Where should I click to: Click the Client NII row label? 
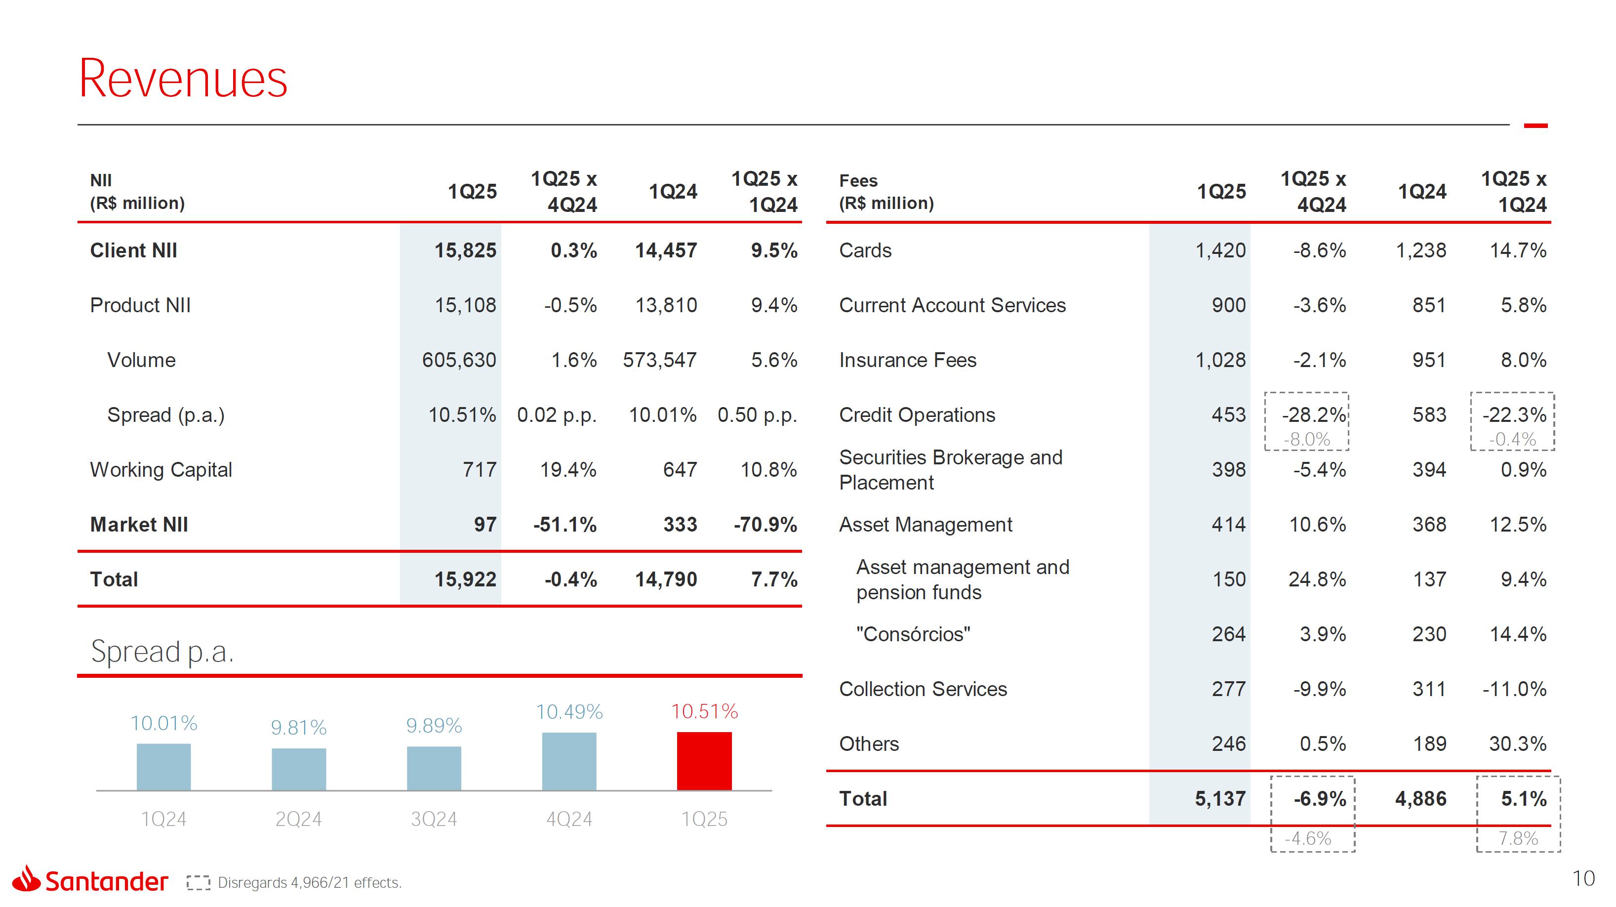pyautogui.click(x=134, y=250)
